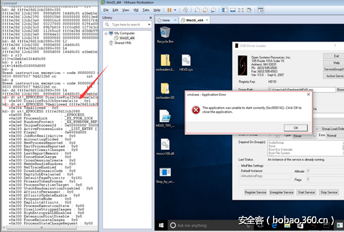Close the cmd.exe Application Error dialog

309,95
